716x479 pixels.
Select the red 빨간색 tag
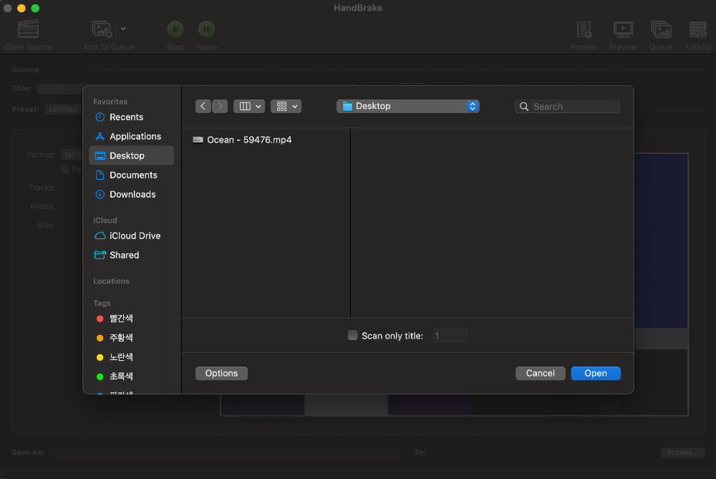(x=132, y=319)
